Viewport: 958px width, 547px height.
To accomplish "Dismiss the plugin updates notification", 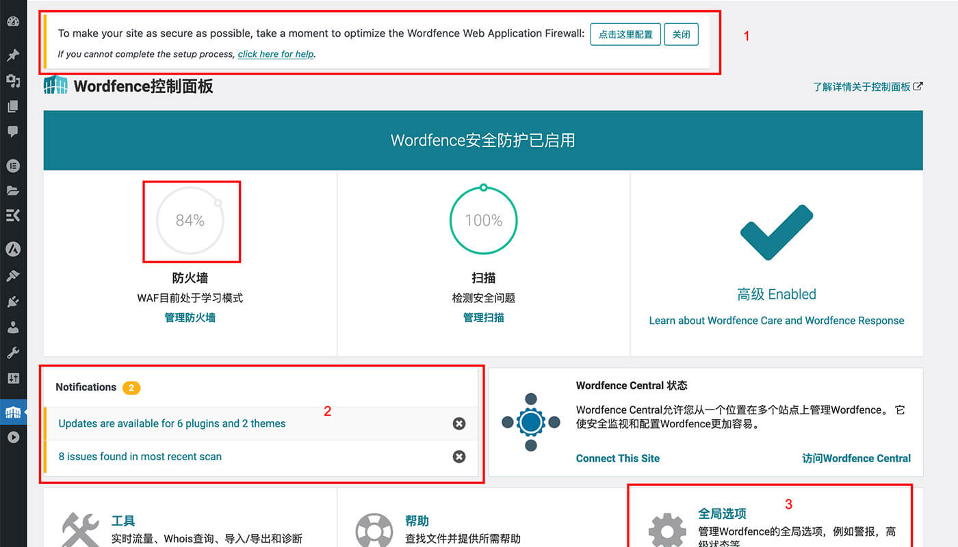I will click(459, 424).
